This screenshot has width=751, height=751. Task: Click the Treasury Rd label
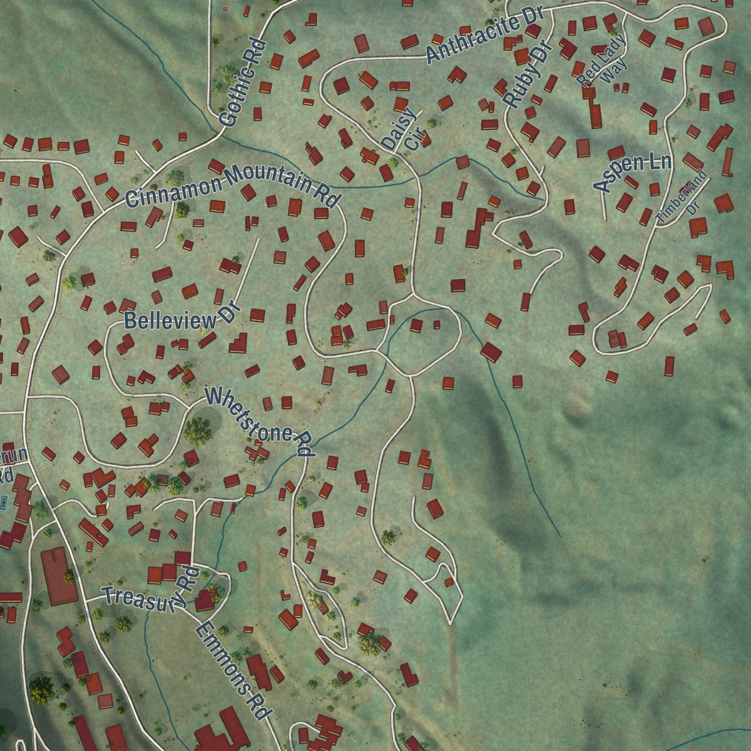coord(151,589)
